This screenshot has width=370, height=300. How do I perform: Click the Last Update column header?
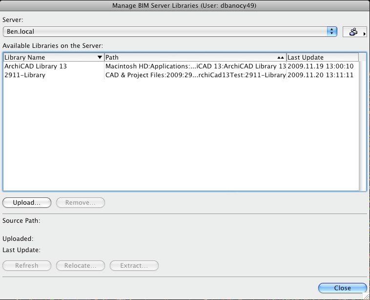pos(323,57)
